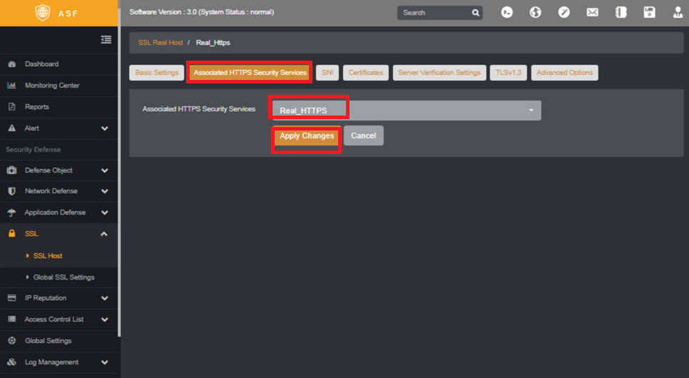Switch to the Certificates tab
Viewport: 689px width, 378px height.
tap(366, 73)
